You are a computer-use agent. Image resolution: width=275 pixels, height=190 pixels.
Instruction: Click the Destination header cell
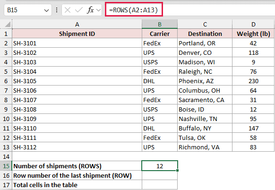pyautogui.click(x=205, y=34)
